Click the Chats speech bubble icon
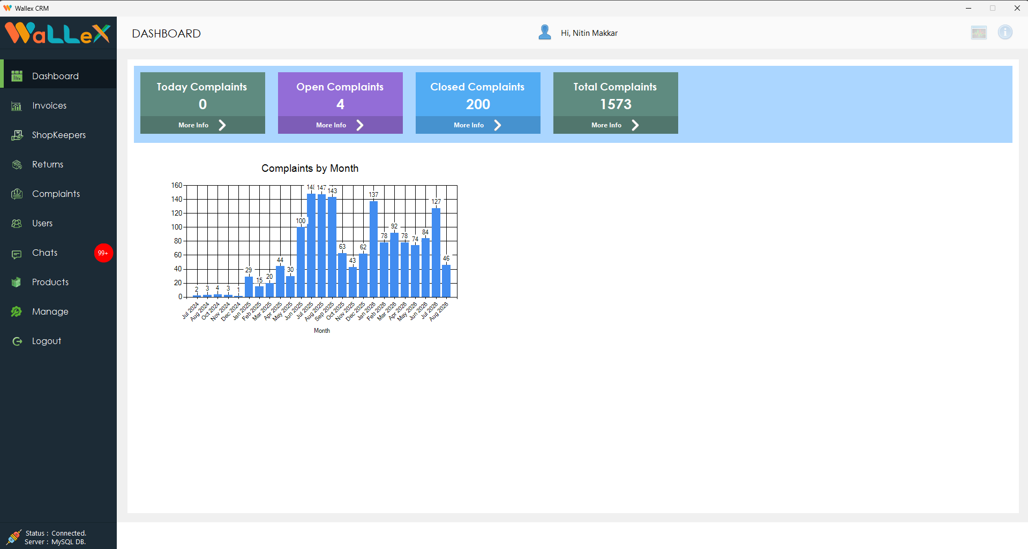Viewport: 1028px width, 549px height. coord(17,254)
